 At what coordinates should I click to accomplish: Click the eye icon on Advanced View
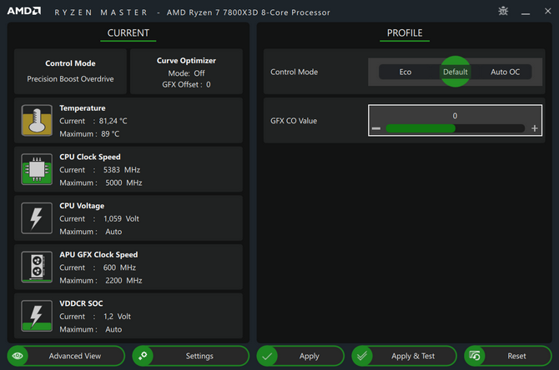[18, 356]
